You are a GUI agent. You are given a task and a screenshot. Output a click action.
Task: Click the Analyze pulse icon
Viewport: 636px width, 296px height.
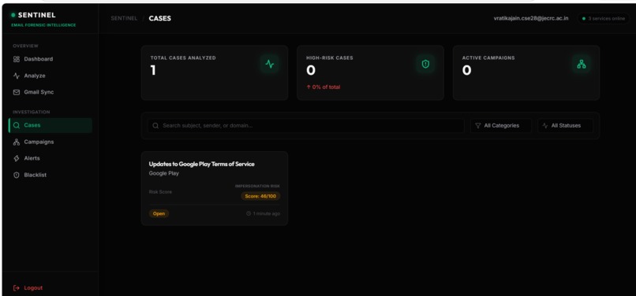17,76
